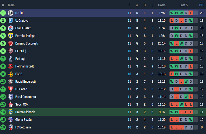The height and width of the screenshot is (134, 206).
Task: Click the U. Cluj club crest
Action: [11, 13]
